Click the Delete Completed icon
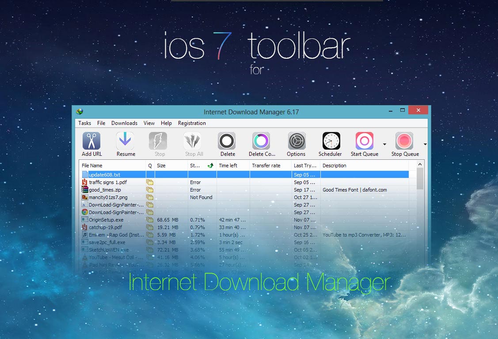Image resolution: width=498 pixels, height=339 pixels. click(x=261, y=140)
